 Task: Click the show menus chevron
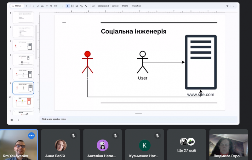[x=234, y=6]
